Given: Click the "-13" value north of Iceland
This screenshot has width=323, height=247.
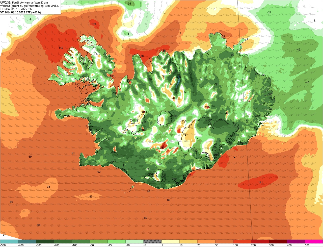Looking at the screenshot, I should [127, 34].
